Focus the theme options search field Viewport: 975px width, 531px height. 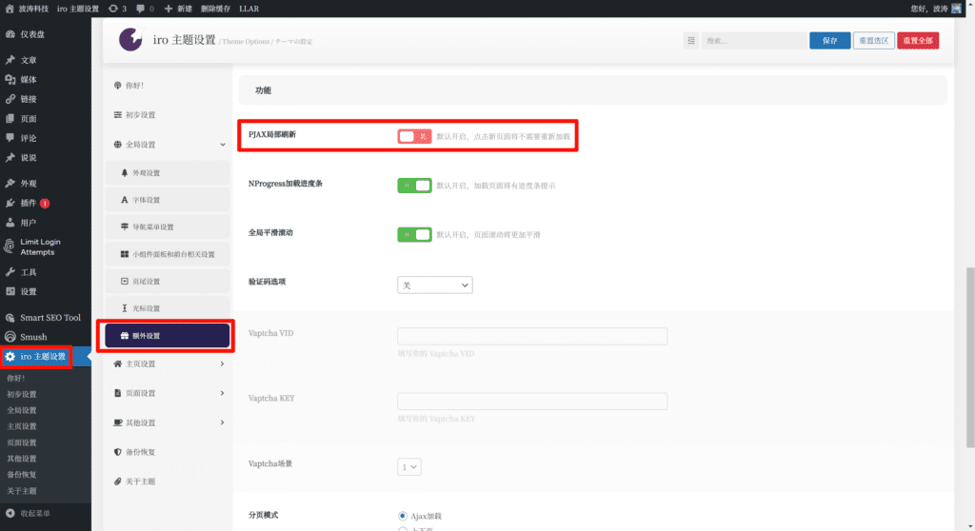754,40
